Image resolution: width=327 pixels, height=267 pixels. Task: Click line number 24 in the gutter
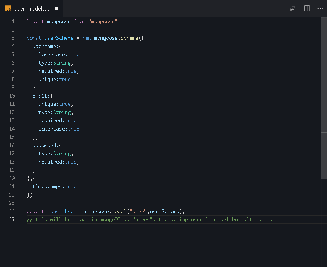[x=12, y=211]
